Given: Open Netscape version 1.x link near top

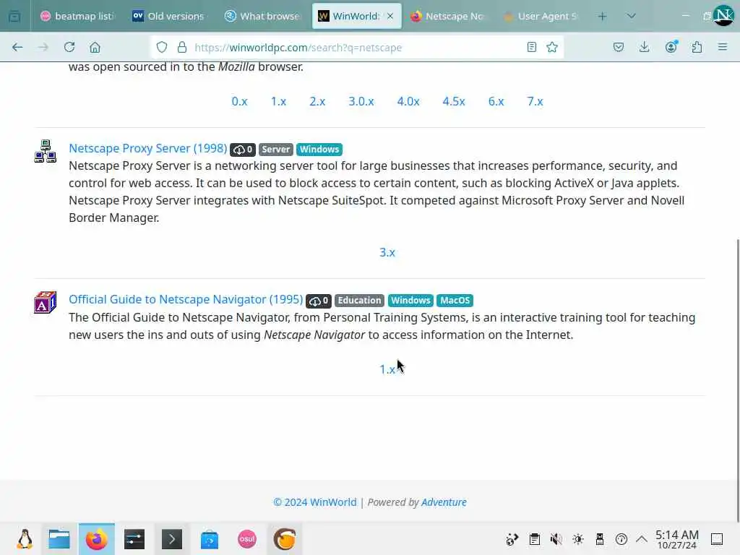Looking at the screenshot, I should pyautogui.click(x=278, y=101).
